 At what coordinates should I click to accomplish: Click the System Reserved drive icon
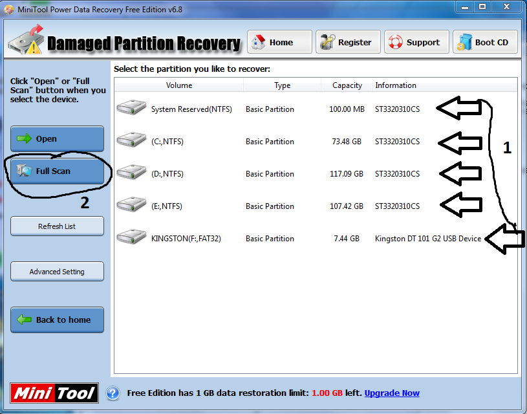click(131, 107)
